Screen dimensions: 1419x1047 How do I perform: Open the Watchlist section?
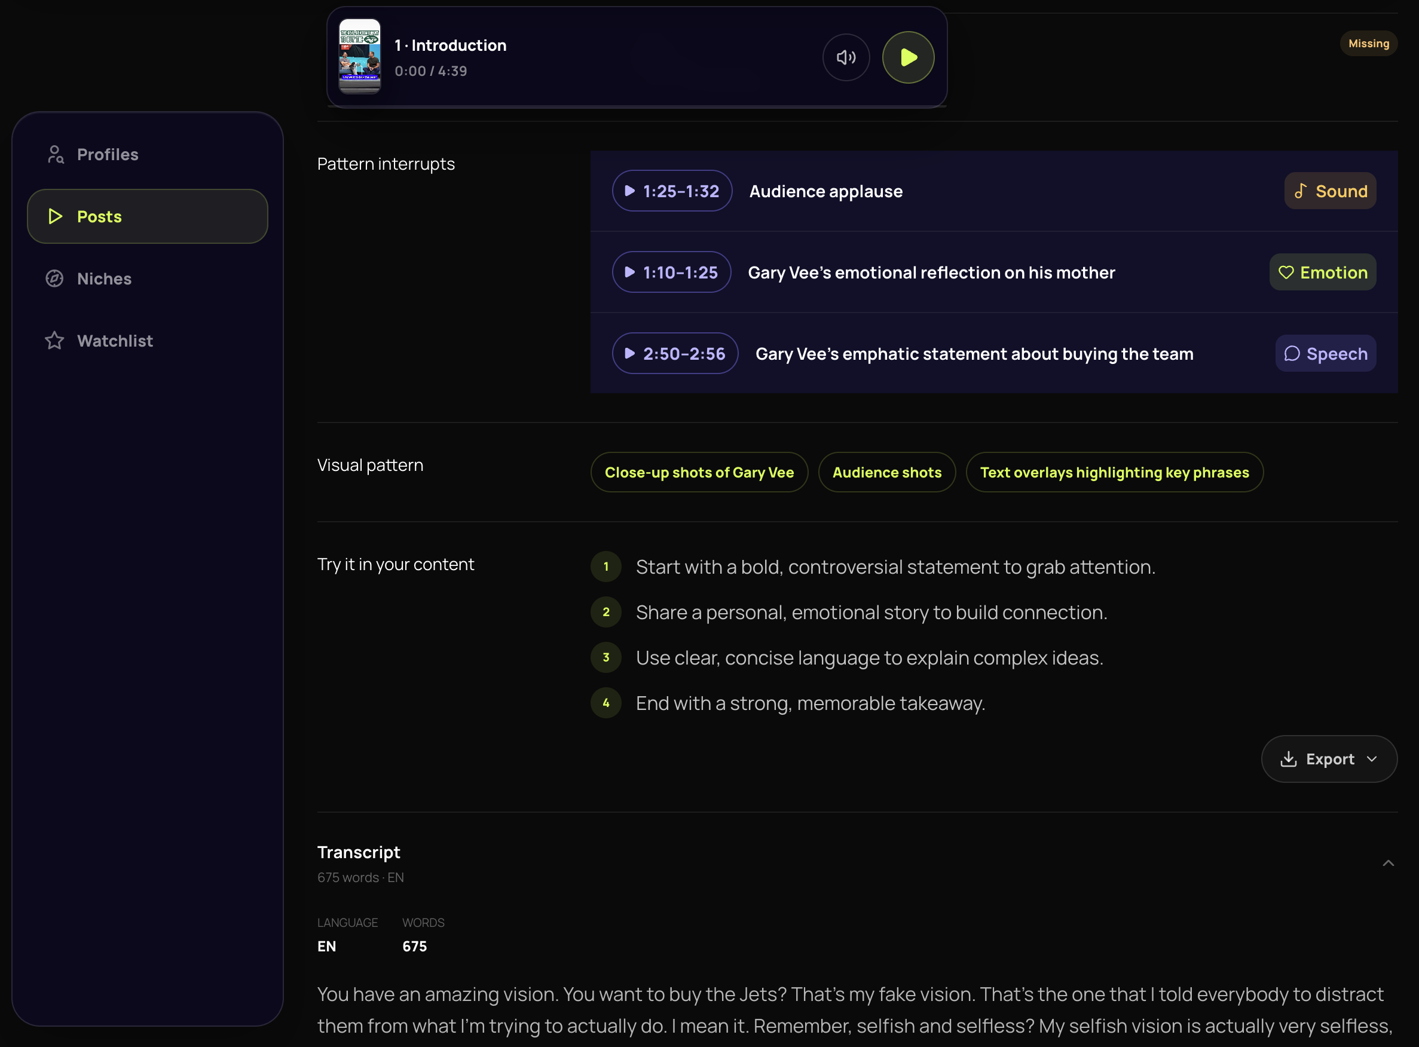pyautogui.click(x=147, y=341)
